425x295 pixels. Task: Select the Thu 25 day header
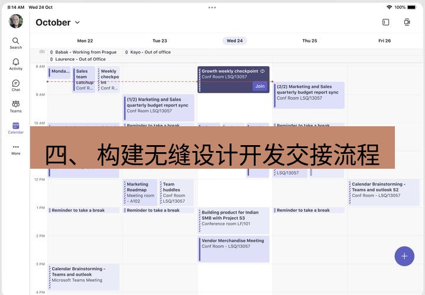[x=309, y=41]
